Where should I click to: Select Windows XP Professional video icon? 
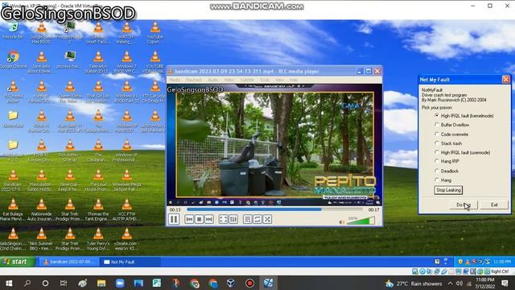tap(126, 151)
